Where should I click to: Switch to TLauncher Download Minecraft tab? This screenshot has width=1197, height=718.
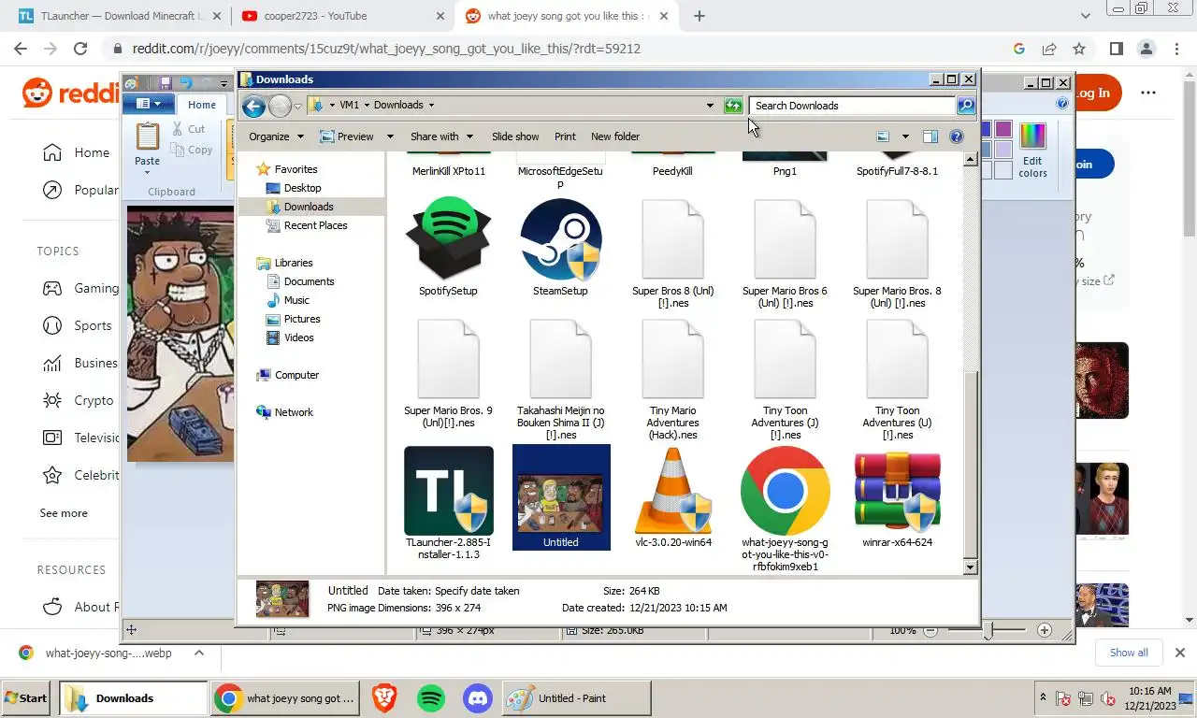point(119,16)
